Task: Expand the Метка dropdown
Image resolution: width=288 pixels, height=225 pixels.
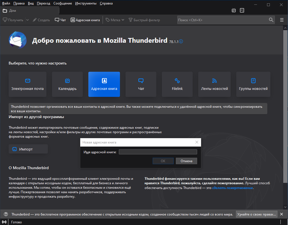Action: pyautogui.click(x=115, y=20)
